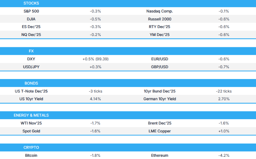Click the EUR/USD label
Viewport: 256px width, 159px height.
159,59
